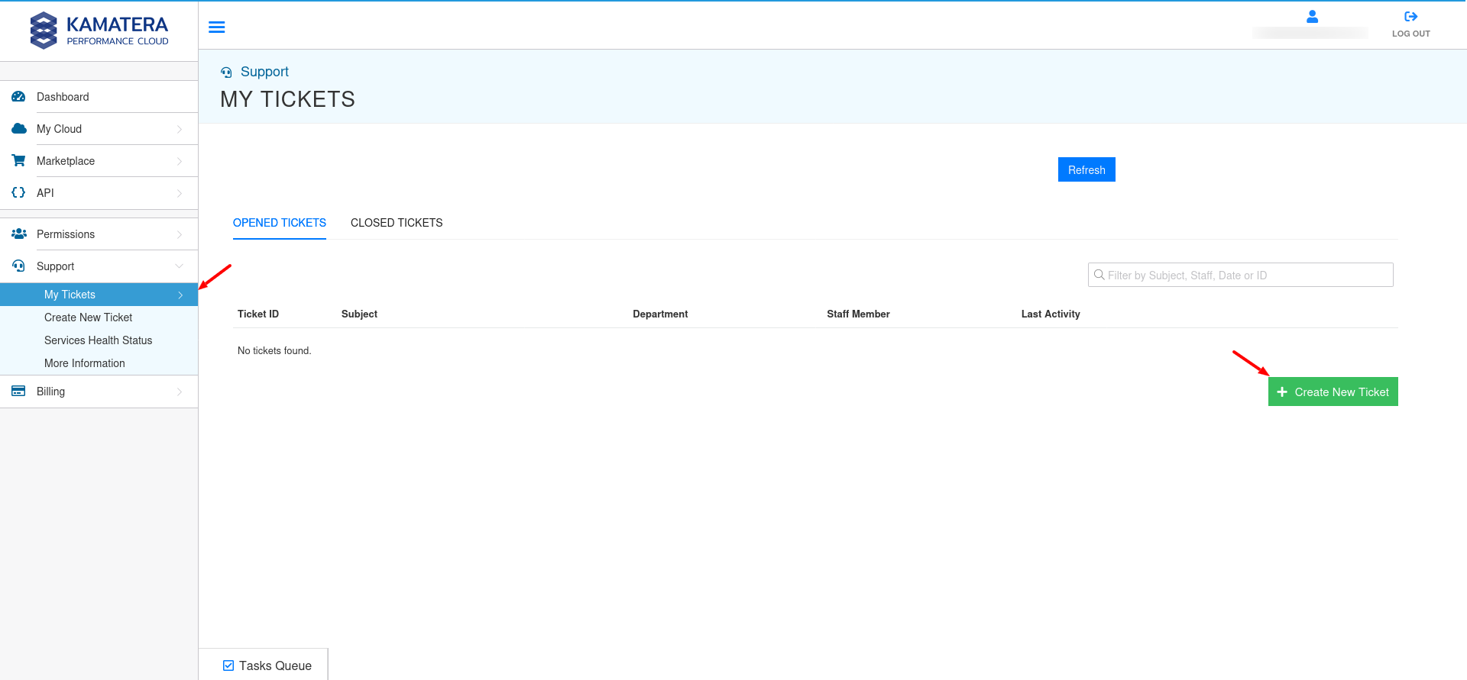The width and height of the screenshot is (1467, 680).
Task: Click the blue Refresh button
Action: pos(1086,169)
